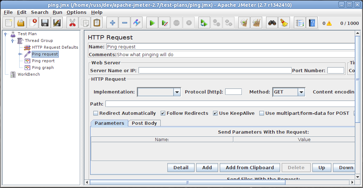This screenshot has width=363, height=188.
Task: Expand the Ping request tree node
Action: pyautogui.click(x=20, y=54)
